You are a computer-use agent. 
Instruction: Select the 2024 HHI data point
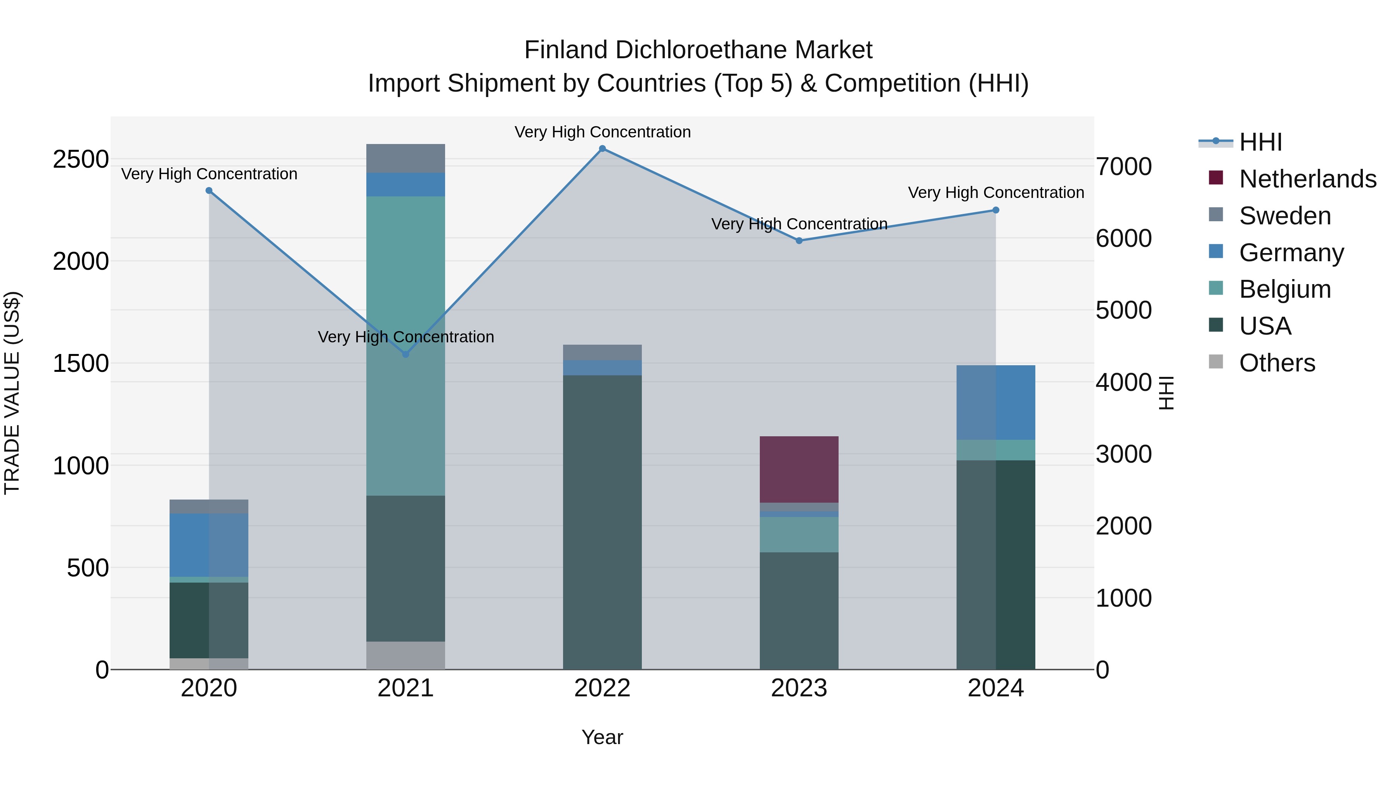(996, 210)
